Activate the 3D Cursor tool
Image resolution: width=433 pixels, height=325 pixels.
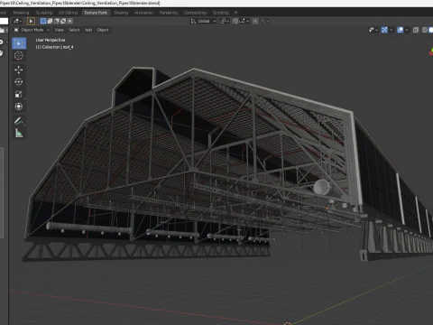click(19, 56)
